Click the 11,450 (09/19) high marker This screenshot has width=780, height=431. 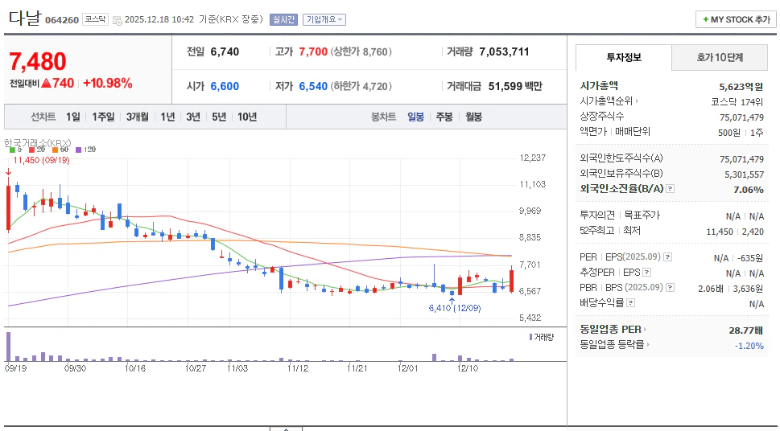coord(41,160)
